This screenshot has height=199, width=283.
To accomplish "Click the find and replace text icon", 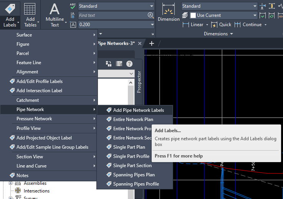I will (73, 15).
